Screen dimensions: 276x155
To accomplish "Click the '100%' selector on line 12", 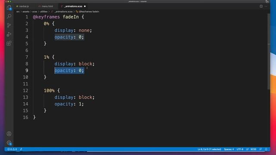I will point(49,90).
